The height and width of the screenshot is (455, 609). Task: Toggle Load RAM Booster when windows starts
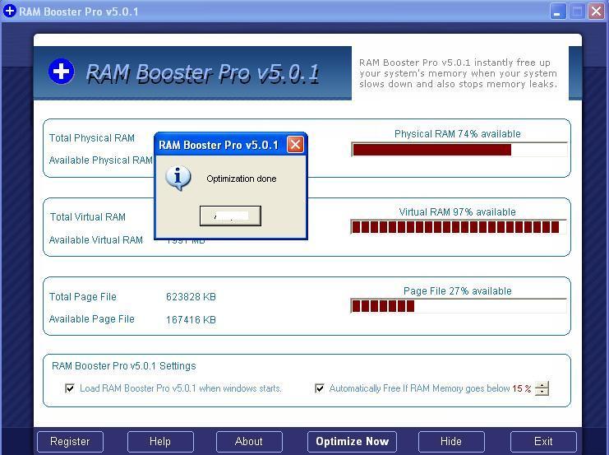[70, 388]
